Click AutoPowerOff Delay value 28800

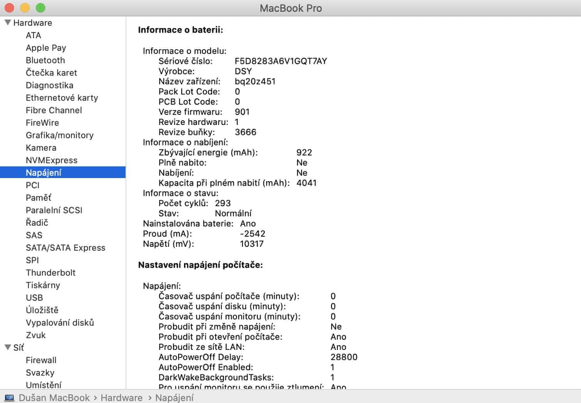[x=344, y=357]
